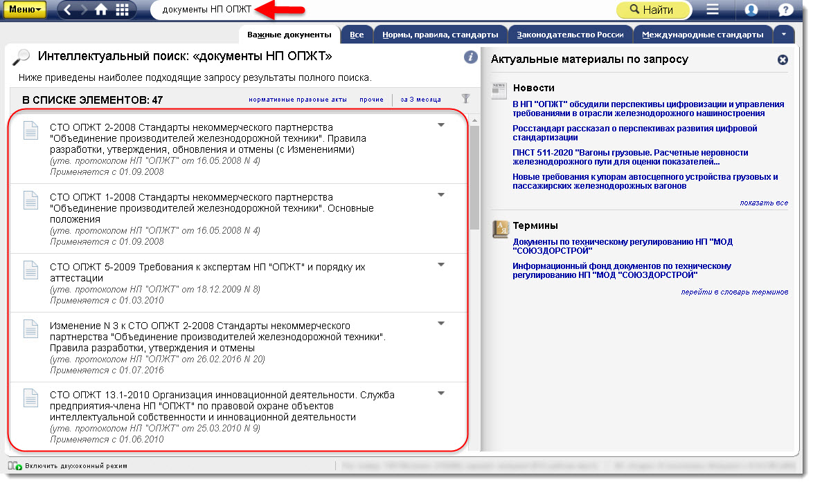Click the В СПИСКЕ ЭЛЕМЕНТОВ: 47 counter
This screenshot has height=484, width=813.
pos(92,100)
